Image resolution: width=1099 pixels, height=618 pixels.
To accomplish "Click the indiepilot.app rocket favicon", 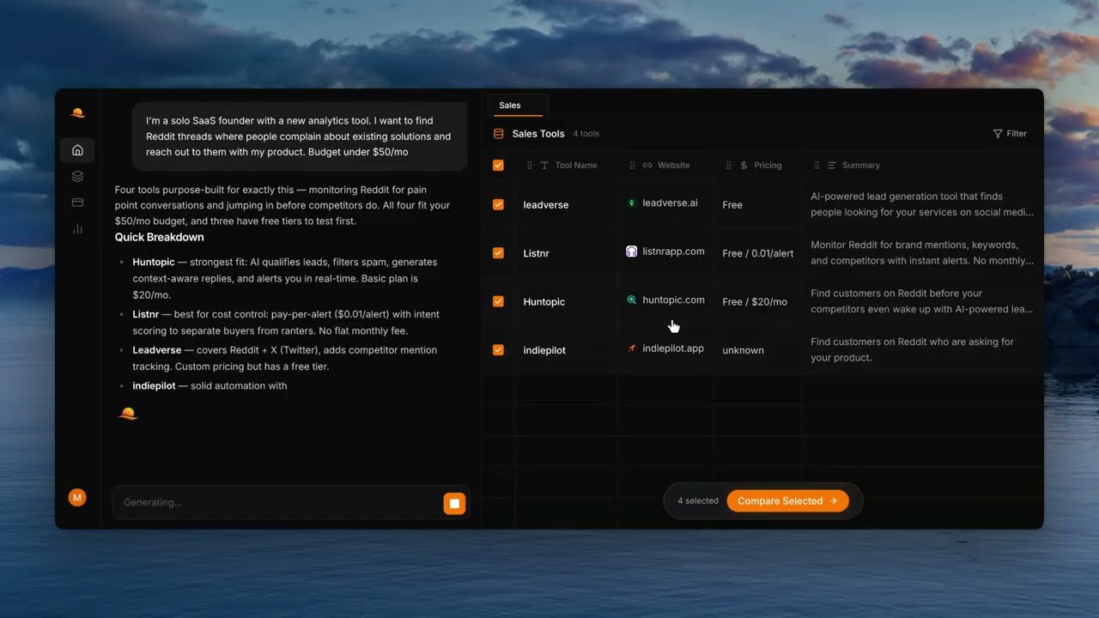I will (x=632, y=348).
